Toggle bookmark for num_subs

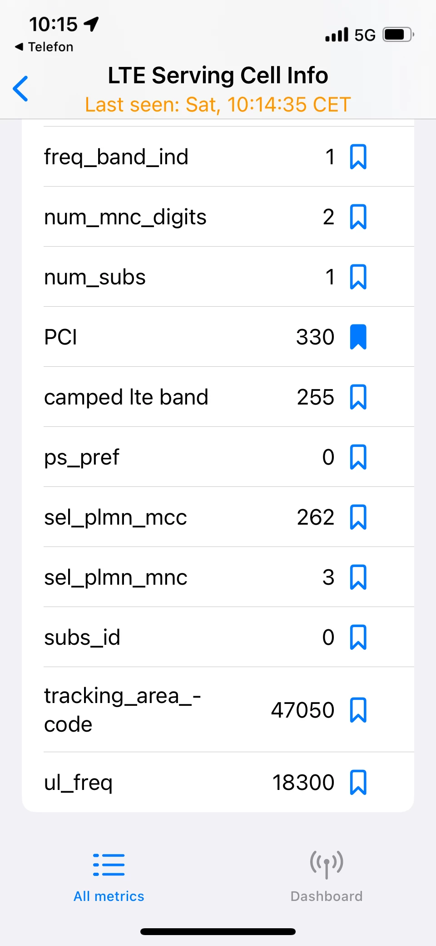[358, 277]
